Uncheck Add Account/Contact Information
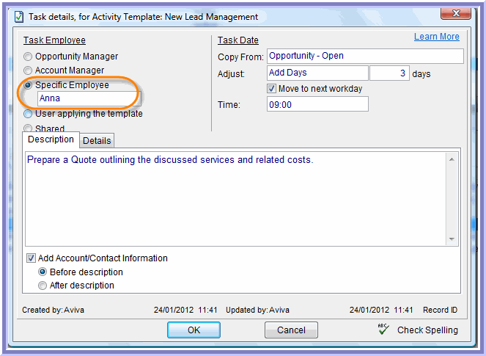This screenshot has width=486, height=356. (32, 258)
